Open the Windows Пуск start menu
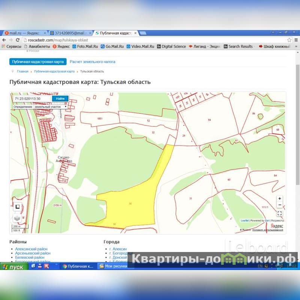Screen dimensions: 300x300 (x=13, y=267)
